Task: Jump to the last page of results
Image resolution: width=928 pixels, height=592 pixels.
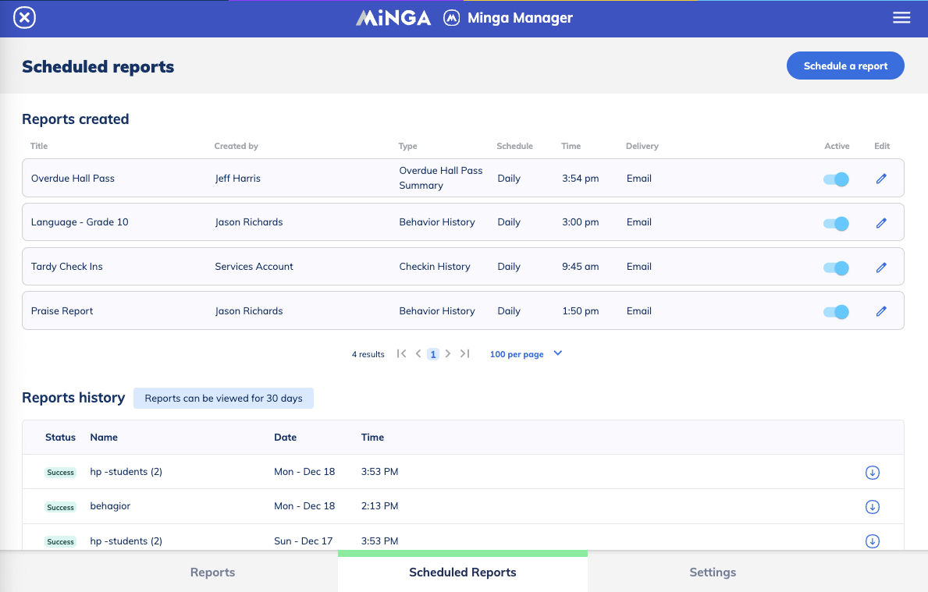Action: 464,353
